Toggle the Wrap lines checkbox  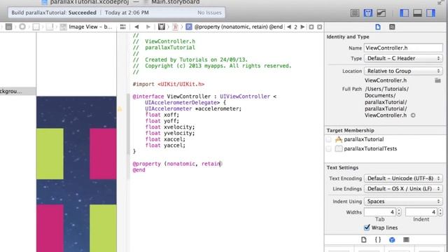tap(367, 227)
